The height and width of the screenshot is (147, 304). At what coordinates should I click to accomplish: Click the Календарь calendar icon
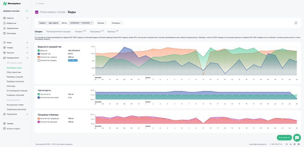[x=5, y=33]
